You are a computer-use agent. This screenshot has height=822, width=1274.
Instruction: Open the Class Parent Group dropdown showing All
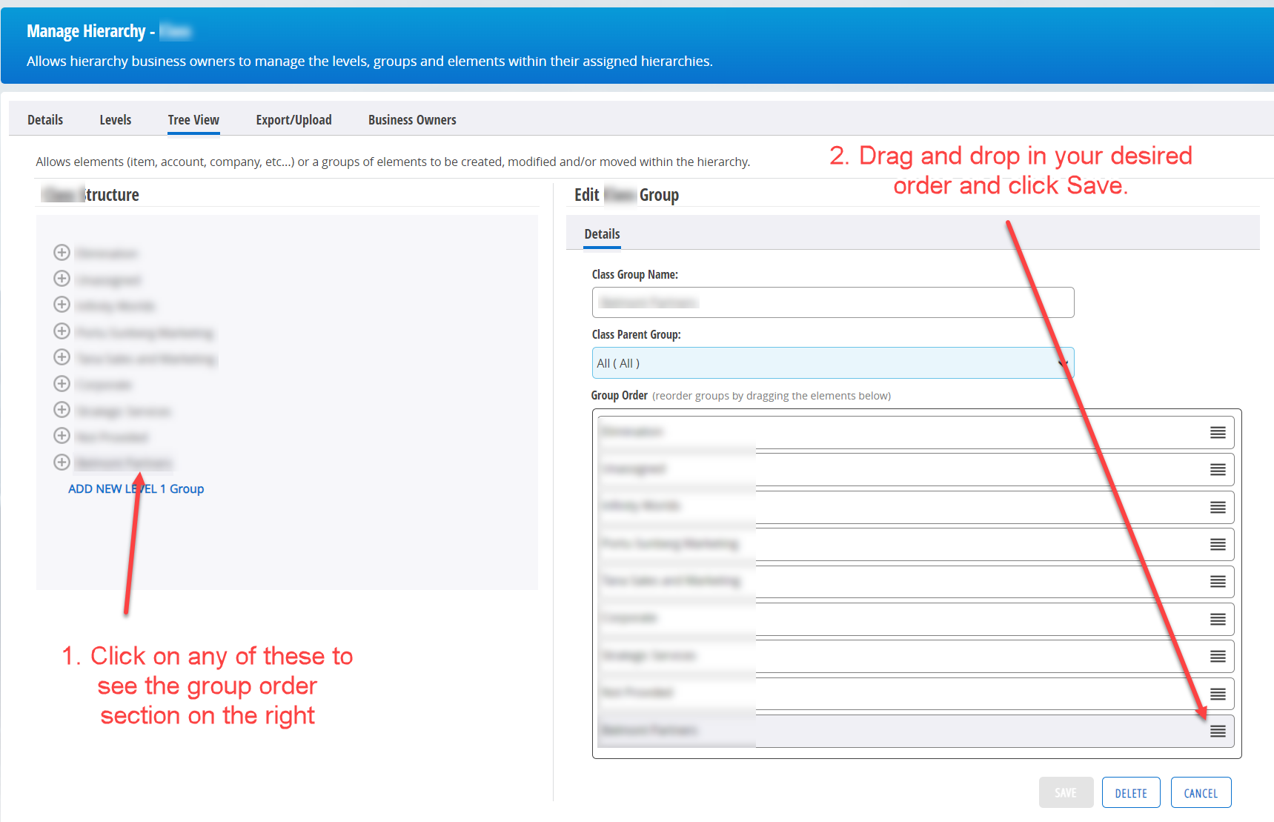[1063, 362]
